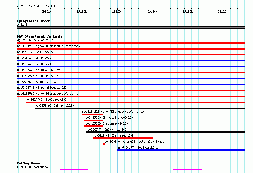Click the thin blue line under nsv831533
253x173 pixels.
coord(131,60)
